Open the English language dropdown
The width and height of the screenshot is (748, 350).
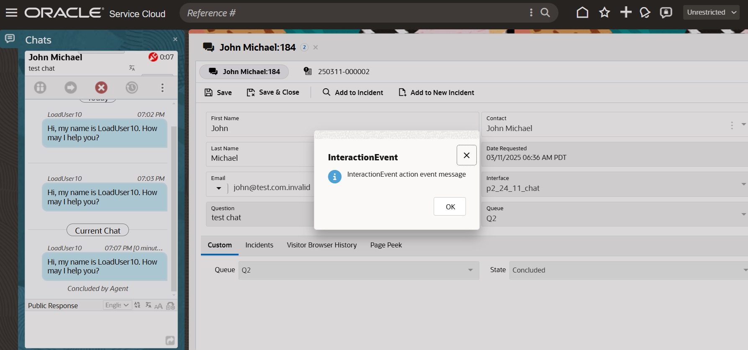(117, 305)
